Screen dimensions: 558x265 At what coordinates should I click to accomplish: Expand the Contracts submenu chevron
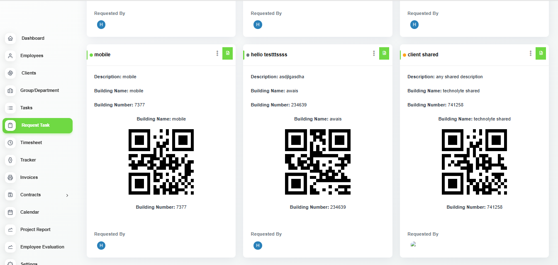click(67, 195)
